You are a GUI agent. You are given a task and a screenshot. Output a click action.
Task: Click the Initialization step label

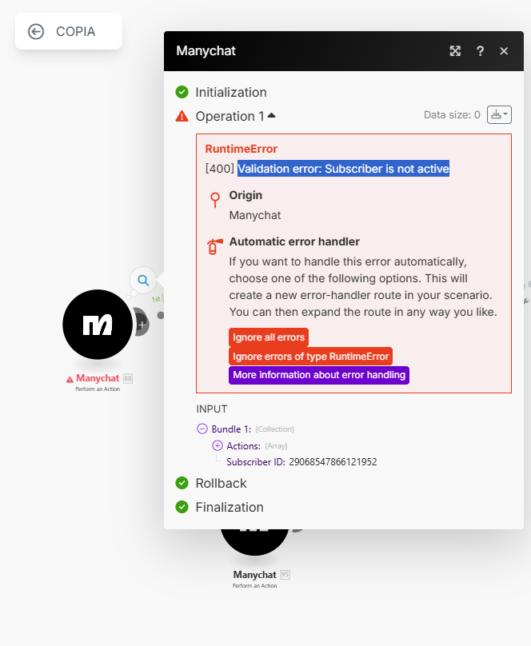231,92
